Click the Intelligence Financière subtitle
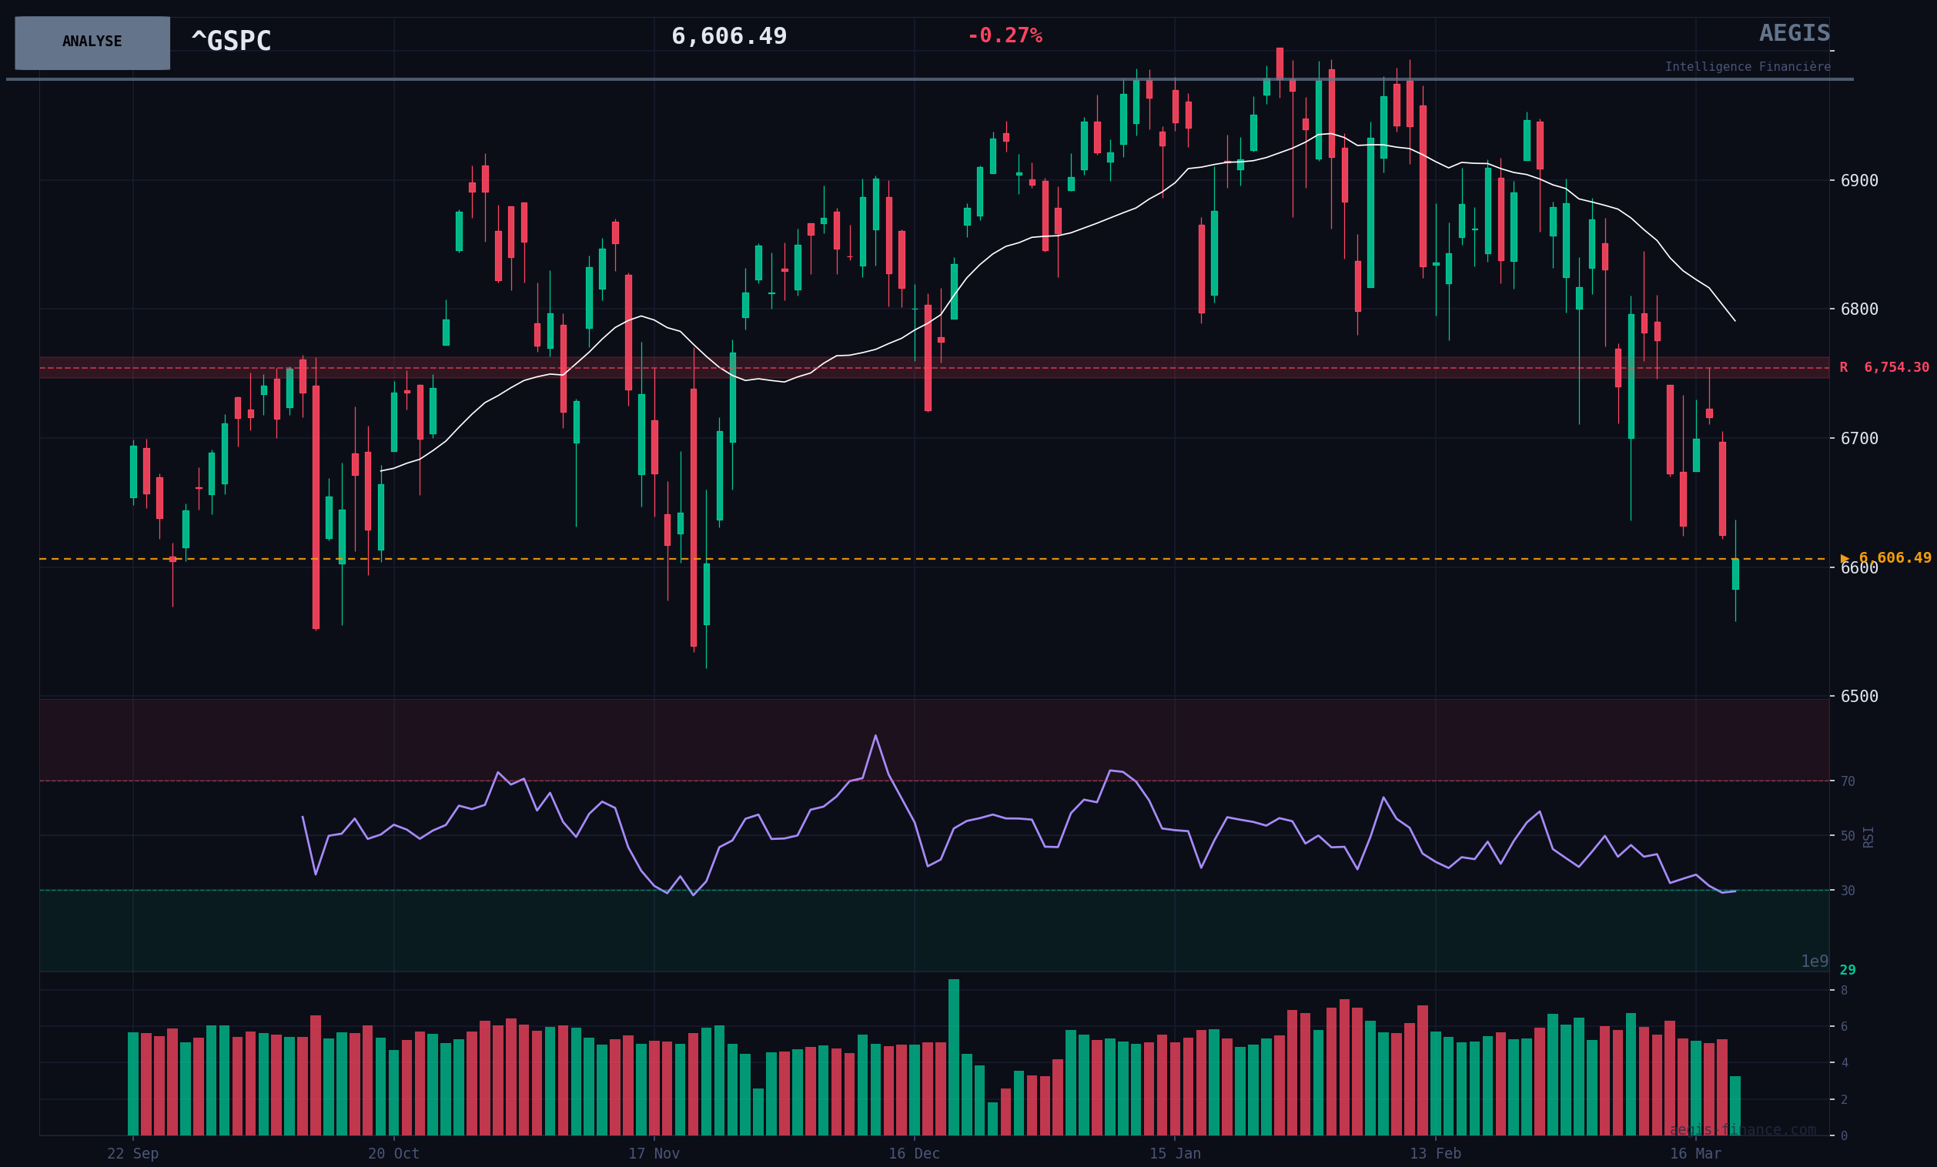 click(x=1747, y=67)
